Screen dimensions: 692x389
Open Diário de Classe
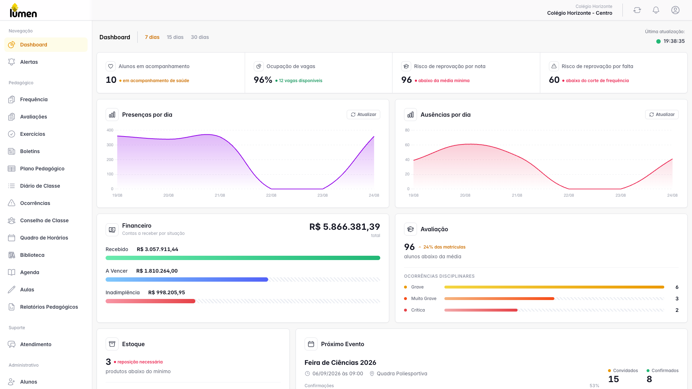[46, 186]
